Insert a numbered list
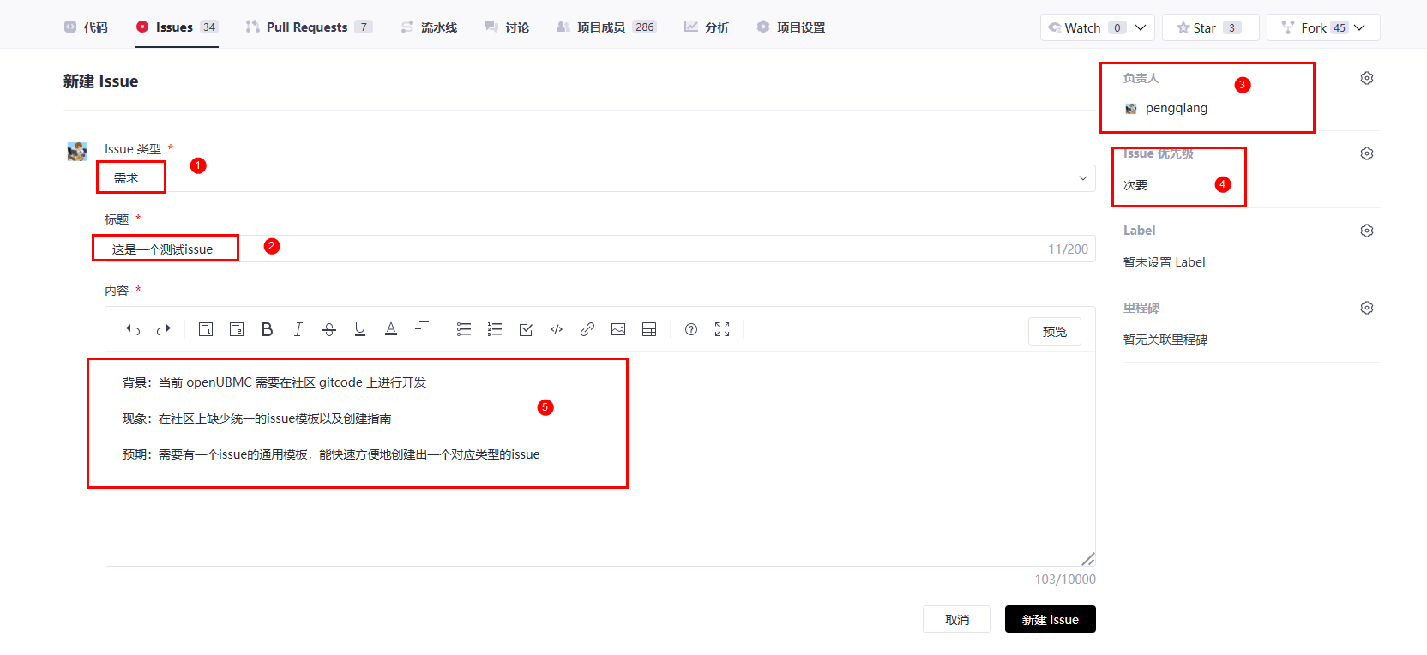The image size is (1427, 655). pyautogui.click(x=495, y=329)
